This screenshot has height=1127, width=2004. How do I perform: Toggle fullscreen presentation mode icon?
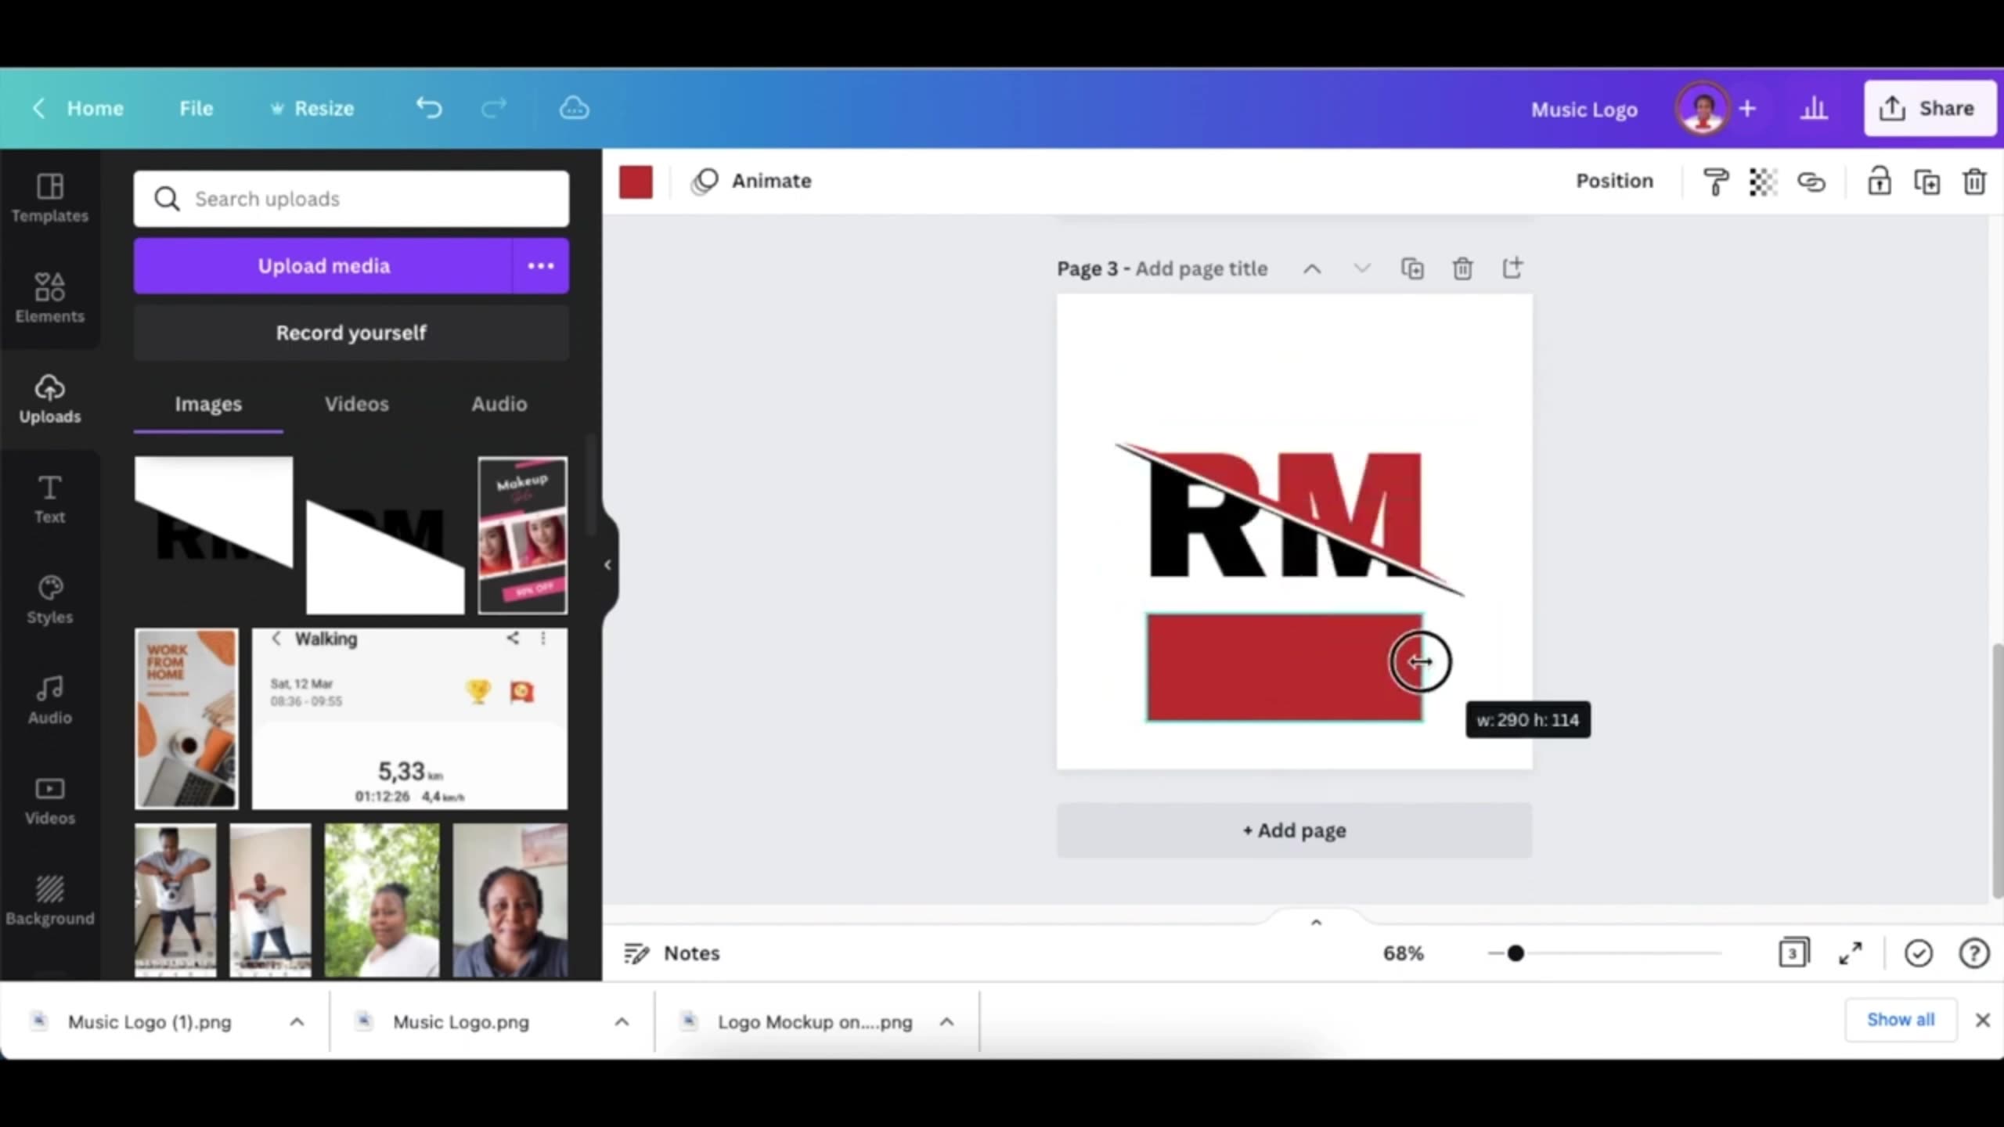click(1851, 953)
